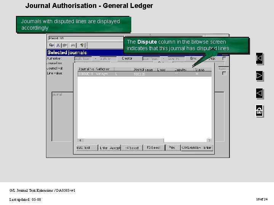Click the first toolbar icon under Period
The height and width of the screenshot is (205, 274).
click(51, 45)
